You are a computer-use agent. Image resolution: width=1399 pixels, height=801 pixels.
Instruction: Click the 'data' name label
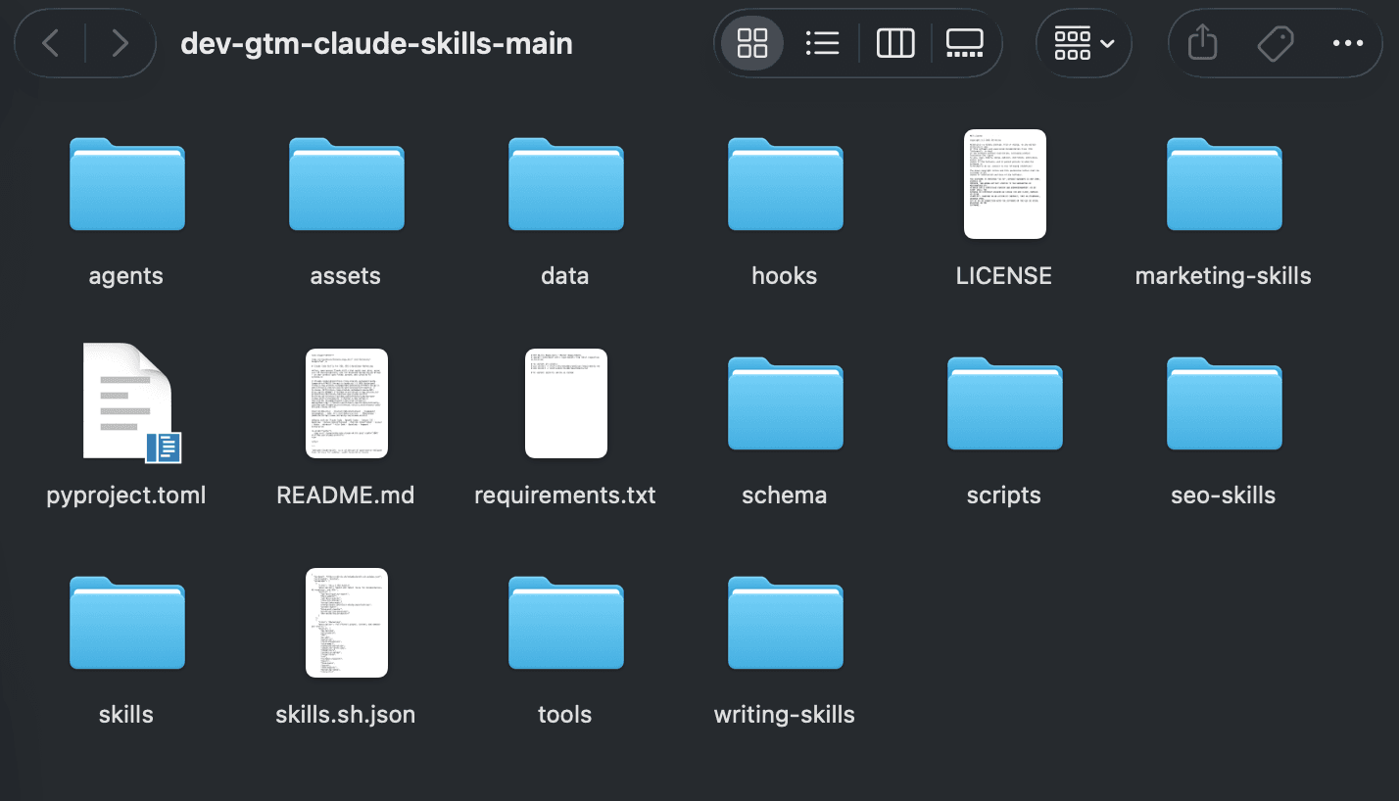[565, 276]
